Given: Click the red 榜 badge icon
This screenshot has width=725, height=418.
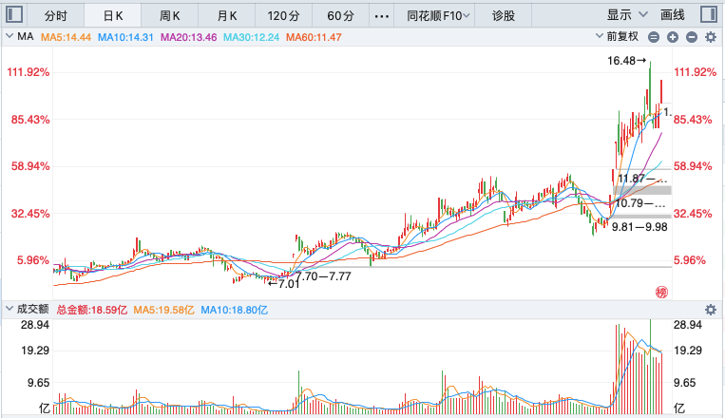Looking at the screenshot, I should pos(661,293).
